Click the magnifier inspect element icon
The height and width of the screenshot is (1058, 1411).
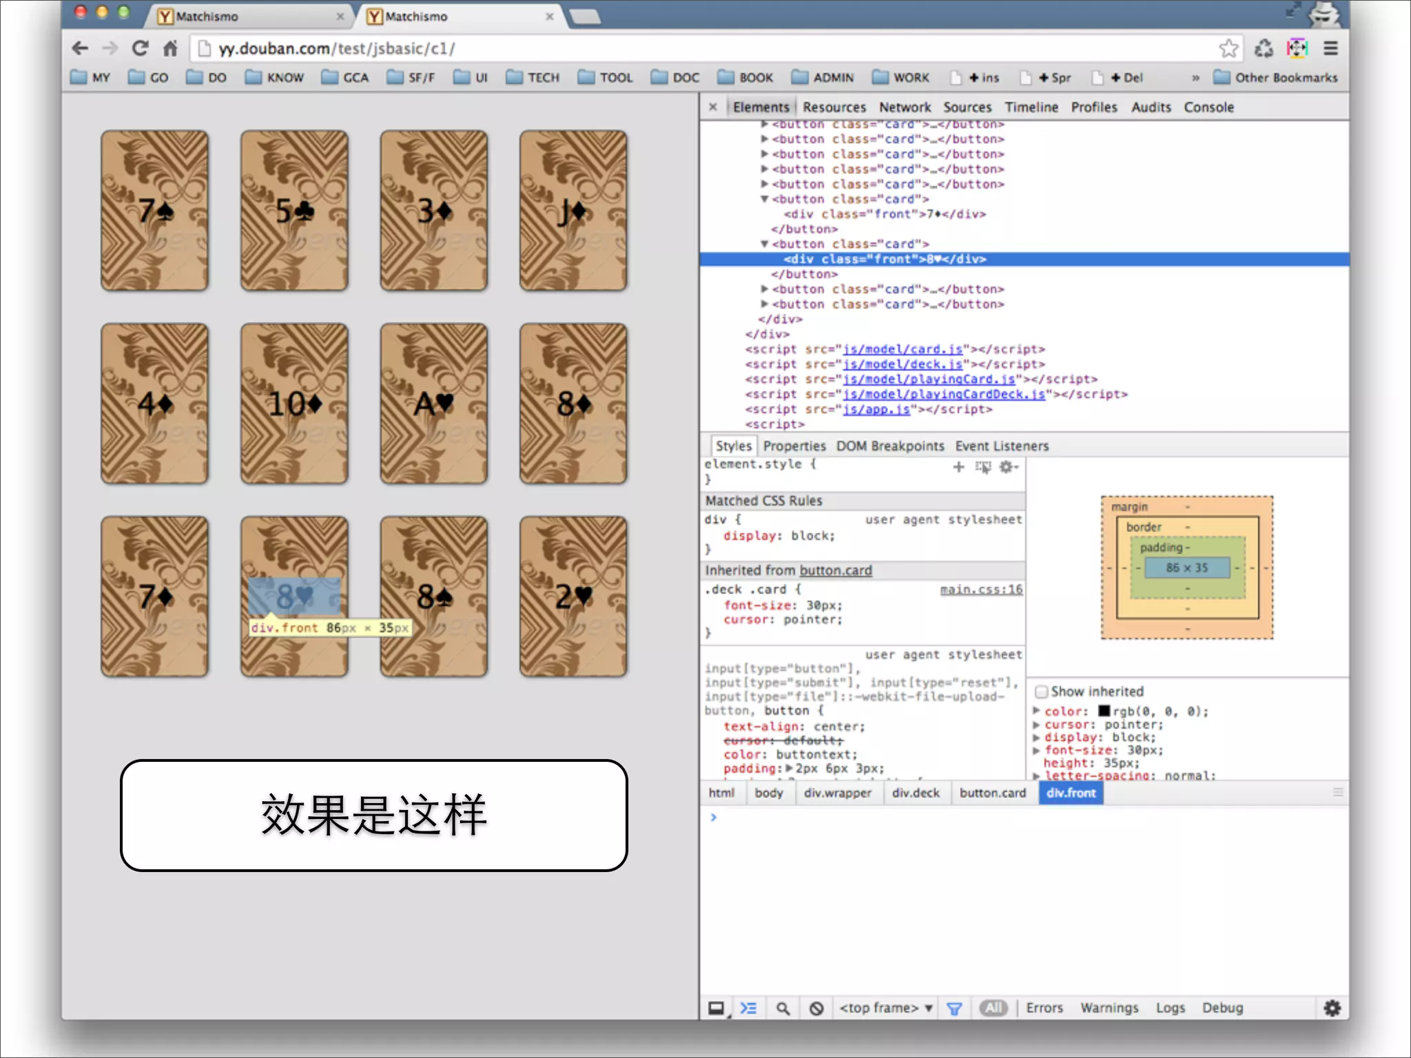point(783,1008)
